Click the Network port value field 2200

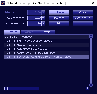35,12
